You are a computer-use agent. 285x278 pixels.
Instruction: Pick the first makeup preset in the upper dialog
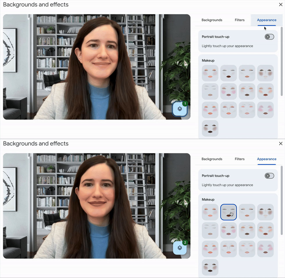click(x=210, y=73)
